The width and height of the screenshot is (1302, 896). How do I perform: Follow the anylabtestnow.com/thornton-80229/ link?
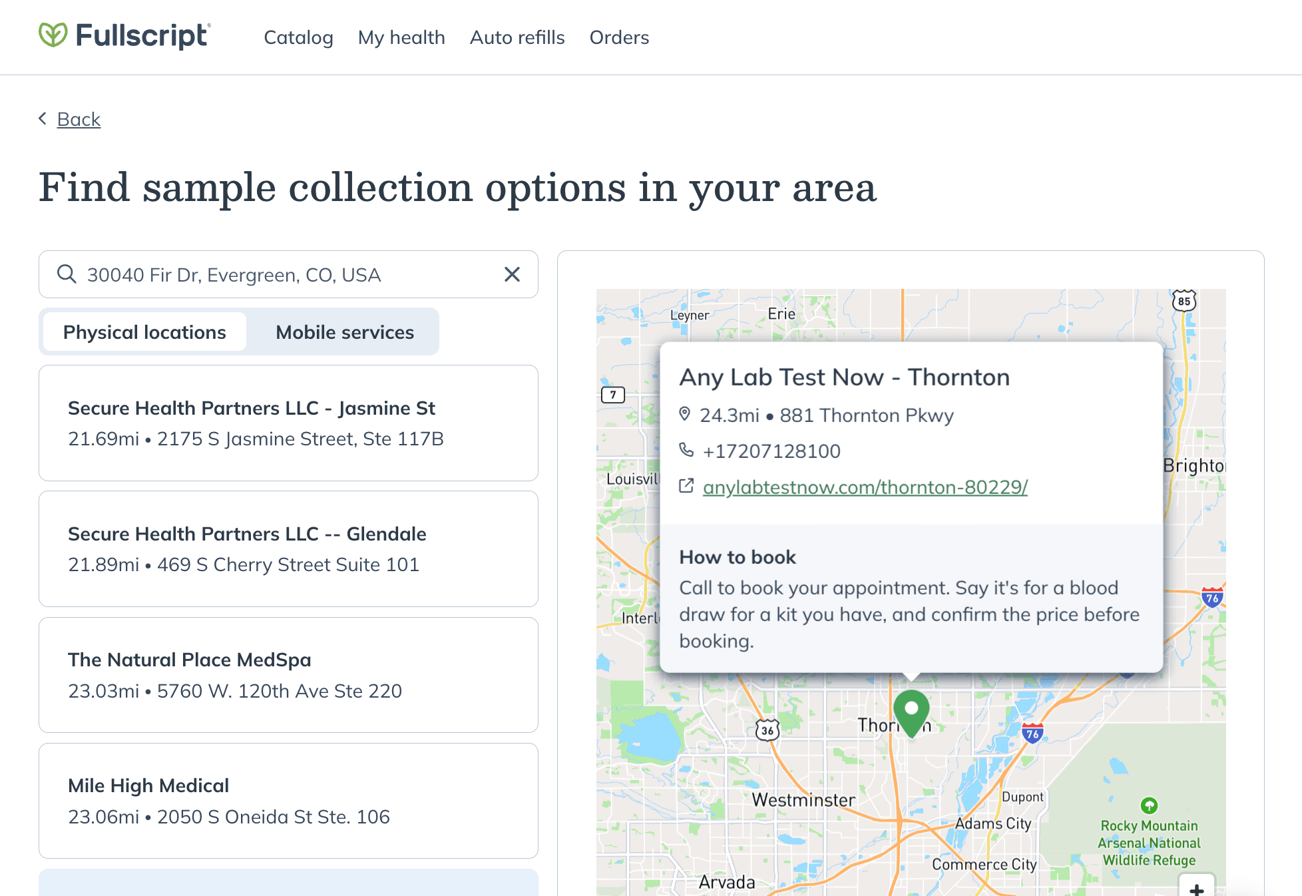[x=865, y=487]
